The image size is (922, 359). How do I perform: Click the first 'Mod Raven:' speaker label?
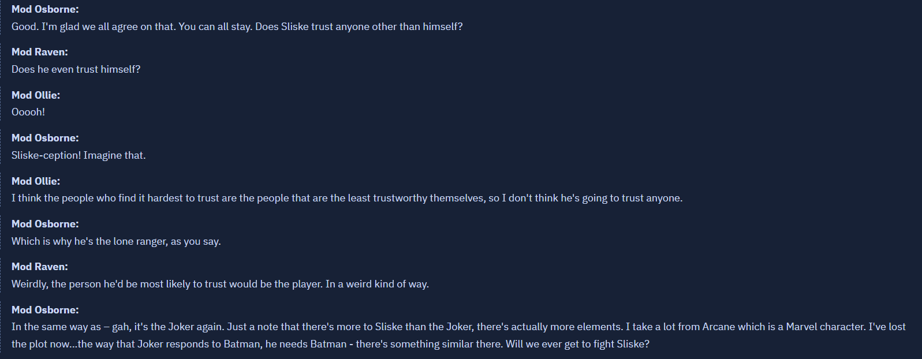(40, 52)
